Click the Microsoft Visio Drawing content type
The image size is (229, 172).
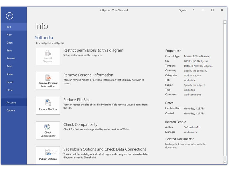(x=197, y=56)
